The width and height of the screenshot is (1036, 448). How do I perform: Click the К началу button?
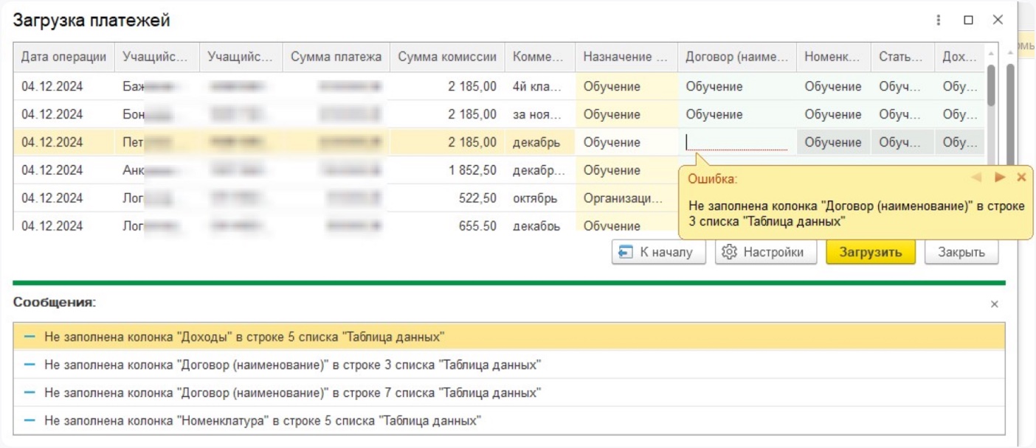point(658,252)
